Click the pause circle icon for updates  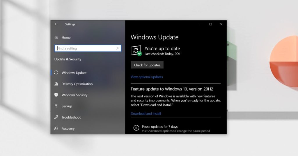(136, 128)
